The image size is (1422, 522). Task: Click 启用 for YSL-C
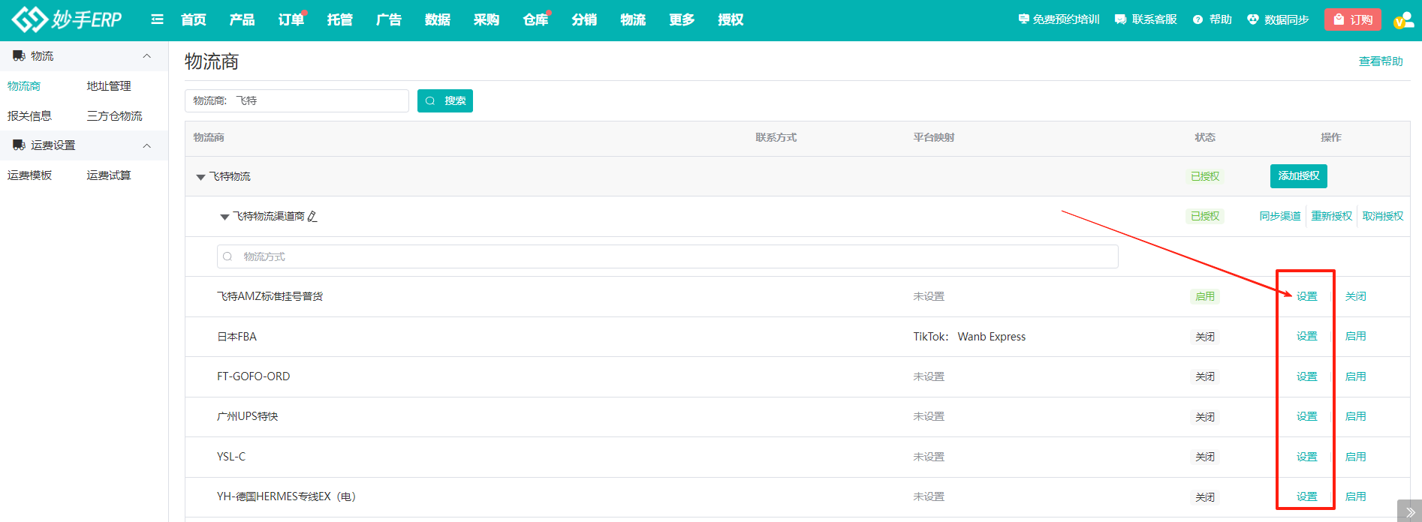(x=1356, y=457)
